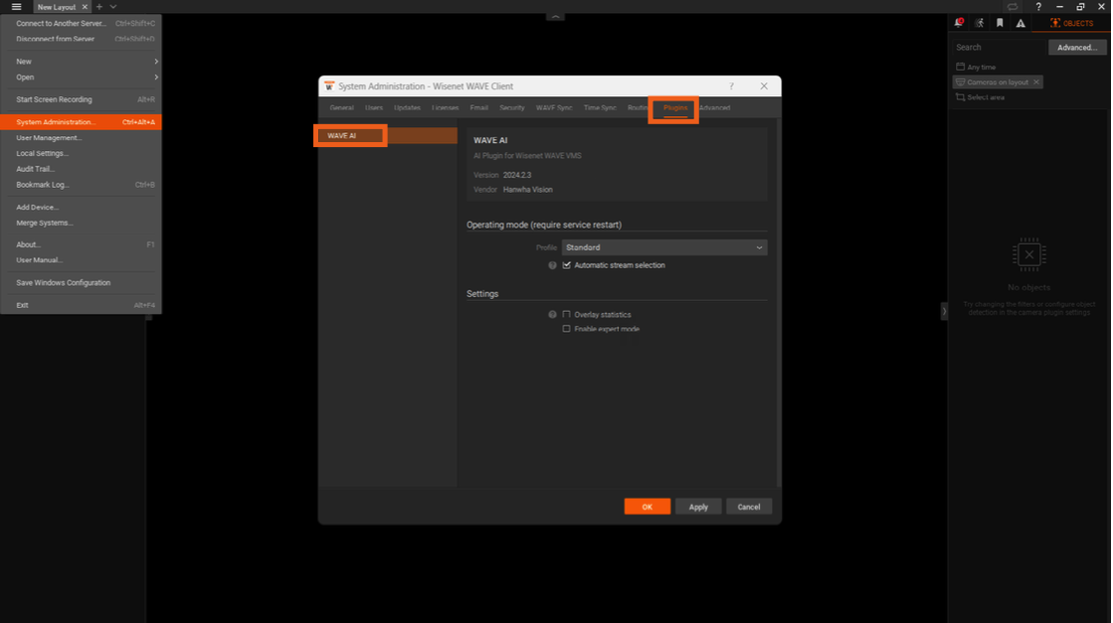Click the Objects panel Search field
The height and width of the screenshot is (623, 1113).
pos(999,48)
